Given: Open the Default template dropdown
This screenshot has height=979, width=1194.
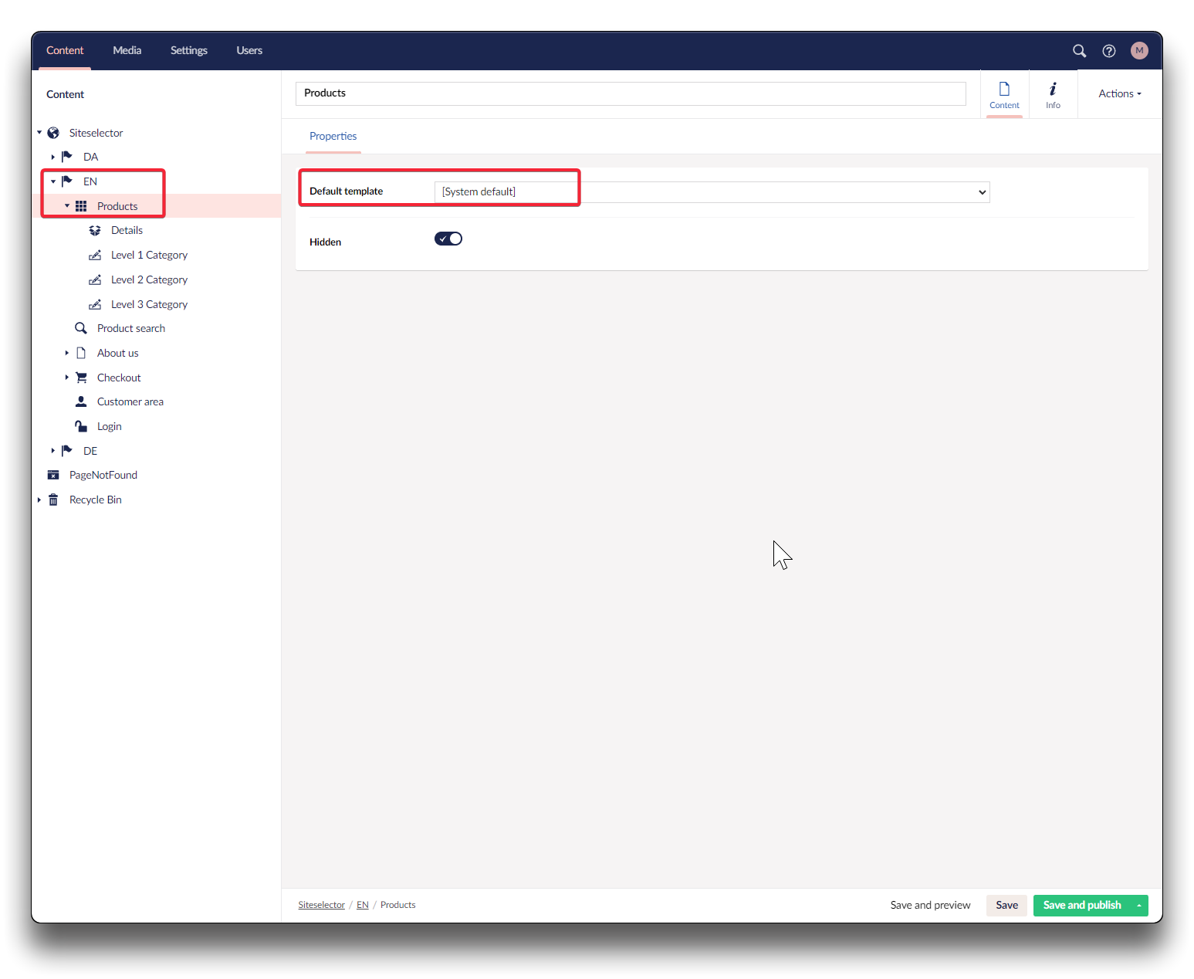Looking at the screenshot, I should pyautogui.click(x=712, y=192).
